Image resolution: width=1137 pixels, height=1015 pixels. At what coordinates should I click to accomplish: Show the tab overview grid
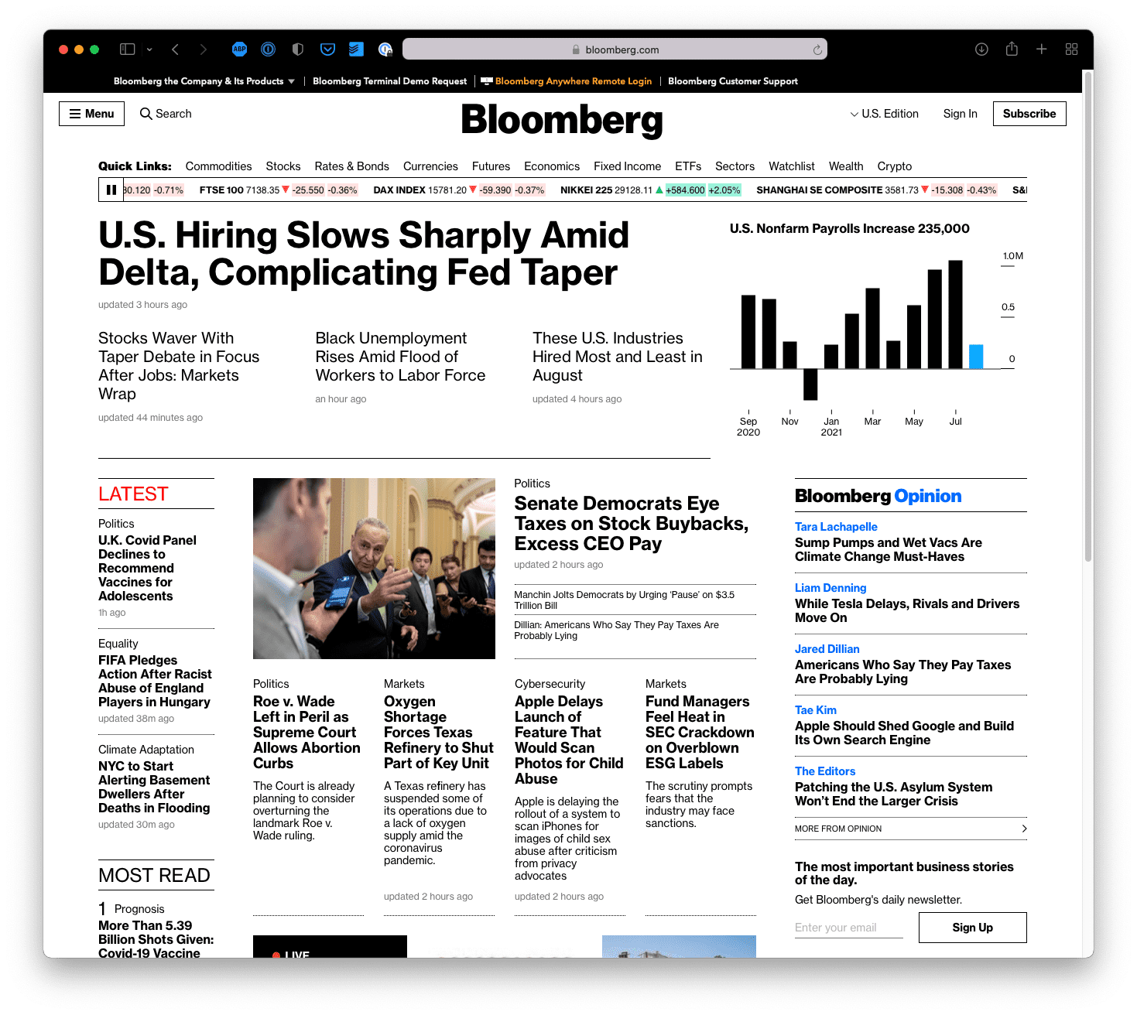pyautogui.click(x=1071, y=50)
